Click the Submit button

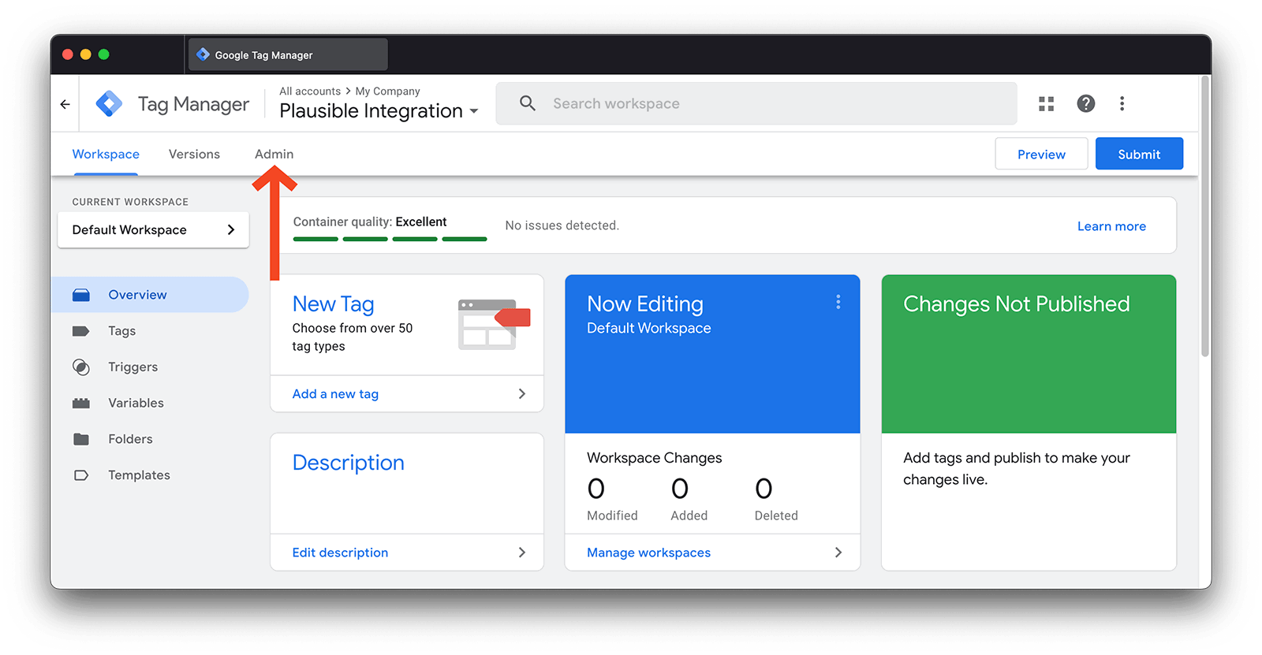click(x=1138, y=154)
